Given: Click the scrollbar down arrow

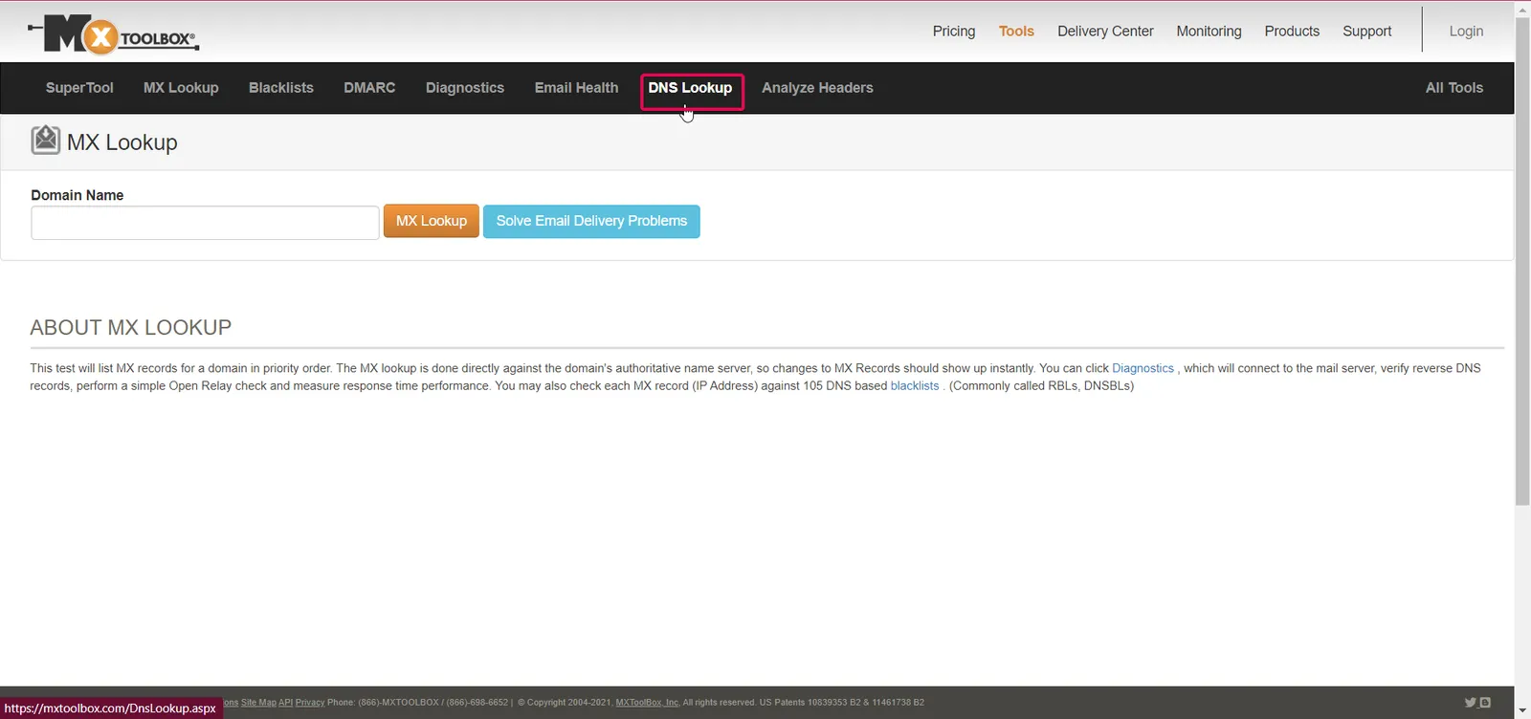Looking at the screenshot, I should 1522,710.
